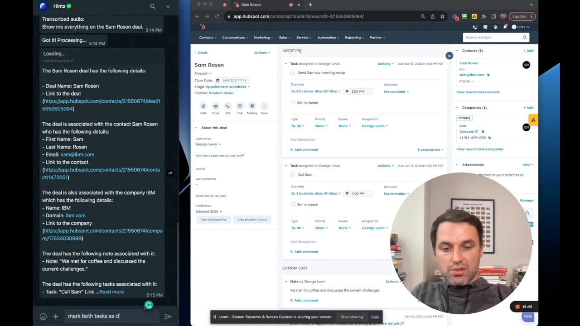Click the Meeting activity icon
The width and height of the screenshot is (580, 326).
(x=252, y=106)
